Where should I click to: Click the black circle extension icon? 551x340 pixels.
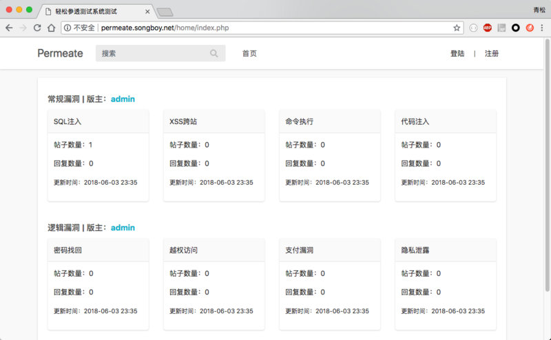pyautogui.click(x=515, y=28)
